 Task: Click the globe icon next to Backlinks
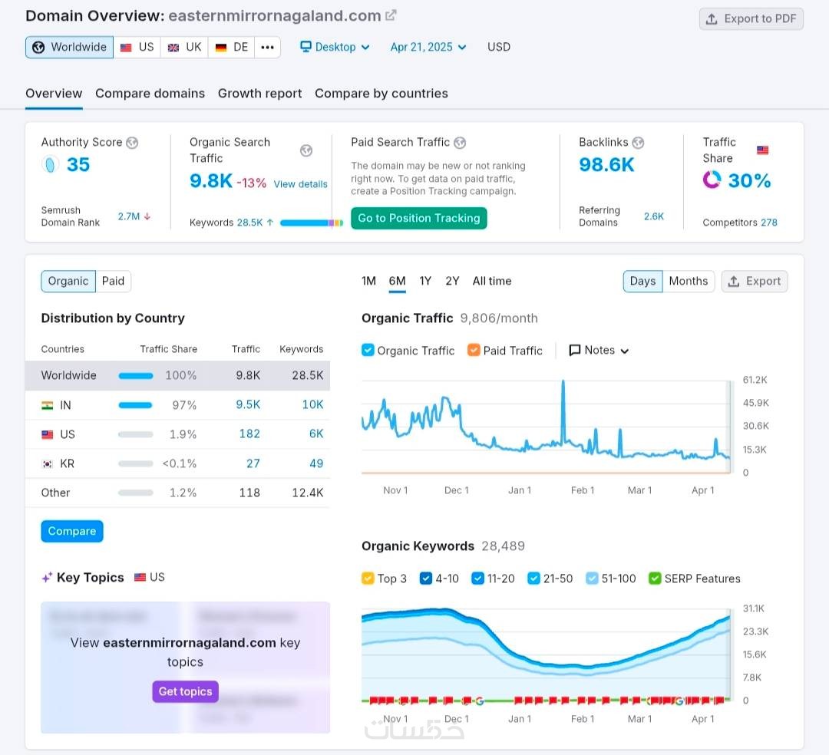click(x=638, y=143)
